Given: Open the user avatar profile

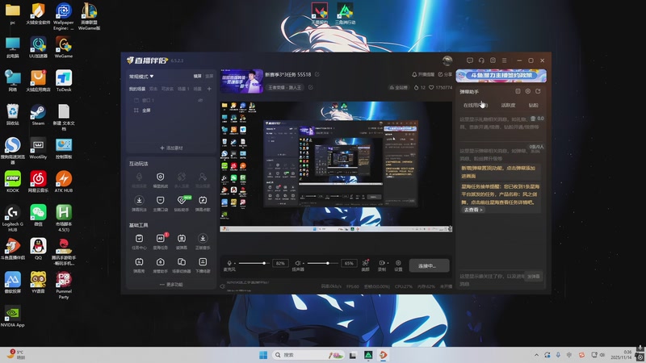Looking at the screenshot, I should pyautogui.click(x=447, y=60).
